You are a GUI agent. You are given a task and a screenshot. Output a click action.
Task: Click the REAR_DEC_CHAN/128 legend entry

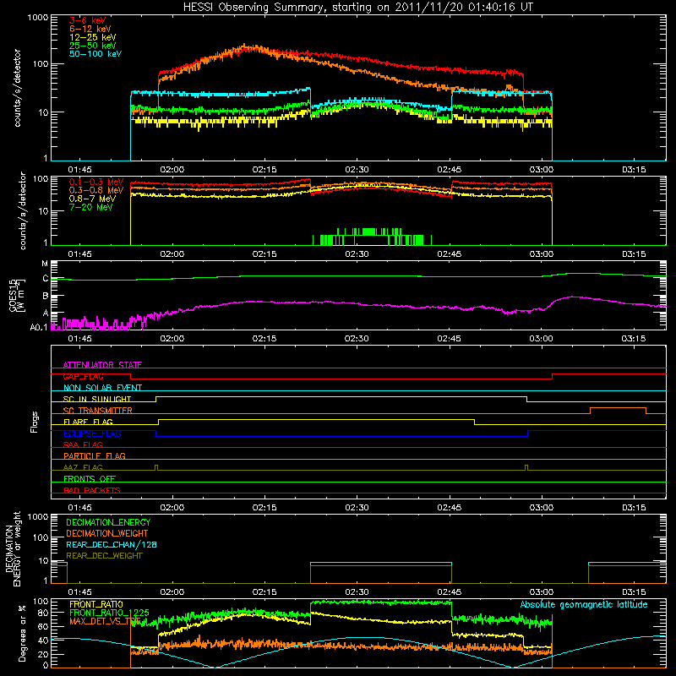click(x=112, y=544)
